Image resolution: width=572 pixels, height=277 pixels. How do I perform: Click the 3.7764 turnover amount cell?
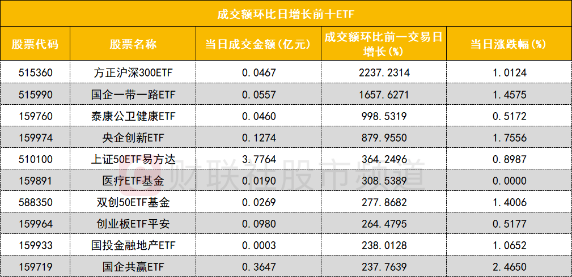[x=259, y=160]
